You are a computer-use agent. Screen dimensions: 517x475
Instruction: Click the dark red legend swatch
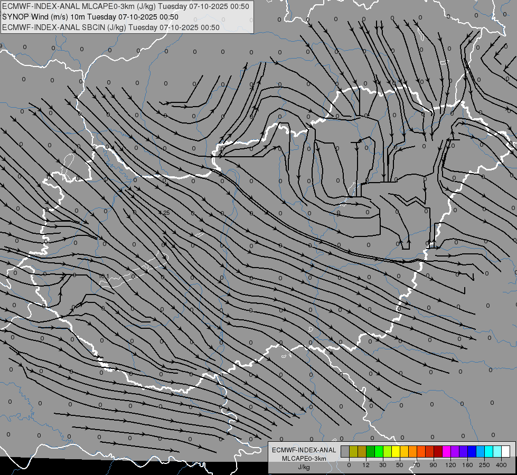(438, 451)
